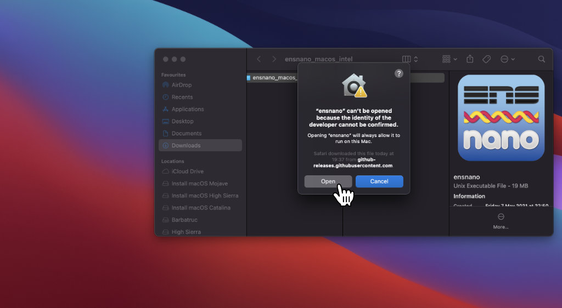562x308 pixels.
Task: Go forward with the Finder forward arrow
Action: click(274, 59)
